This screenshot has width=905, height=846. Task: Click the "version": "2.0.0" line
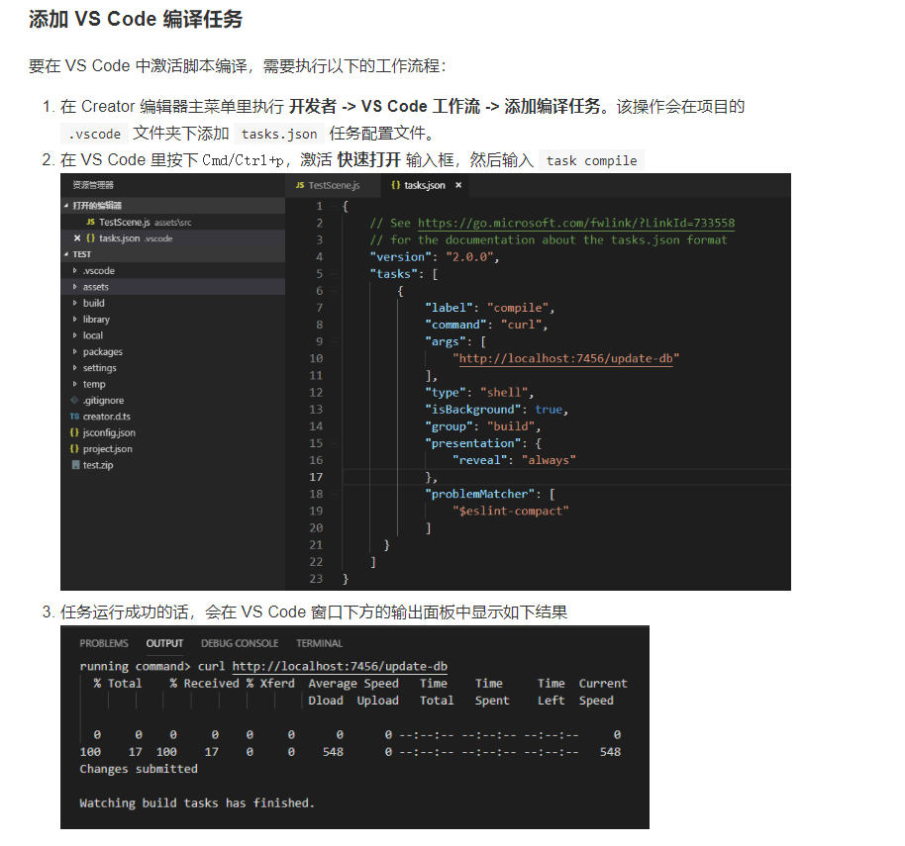(435, 257)
